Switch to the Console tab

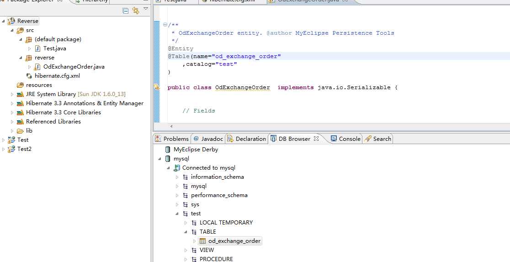click(x=345, y=139)
